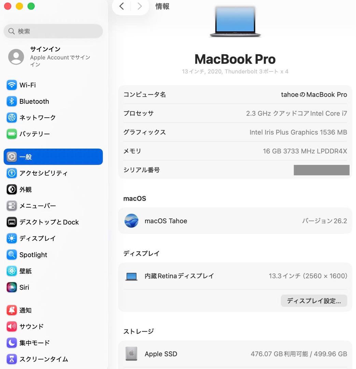
Task: Switch to ネットワーク settings section
Action: coord(12,118)
